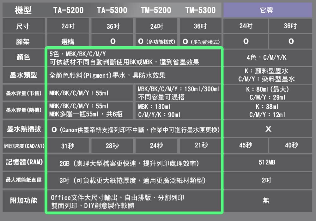Click the 墨水類型 row label
The image size is (316, 221).
tap(23, 75)
